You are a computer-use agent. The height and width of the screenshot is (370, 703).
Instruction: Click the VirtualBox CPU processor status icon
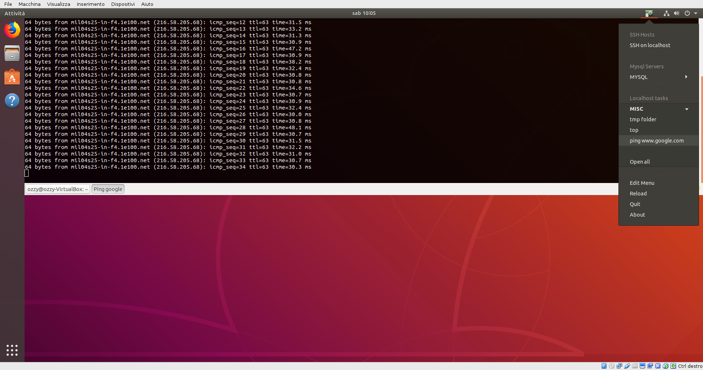658,366
